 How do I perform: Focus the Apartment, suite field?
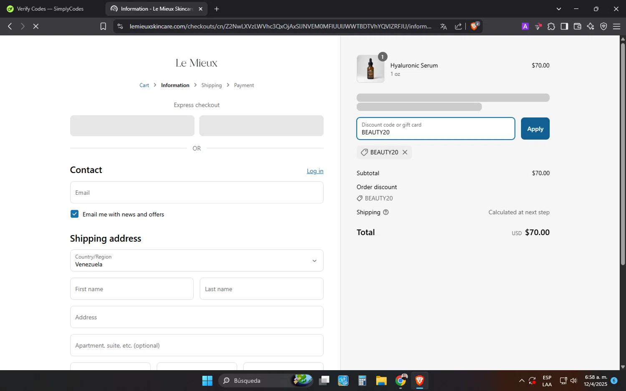click(197, 345)
